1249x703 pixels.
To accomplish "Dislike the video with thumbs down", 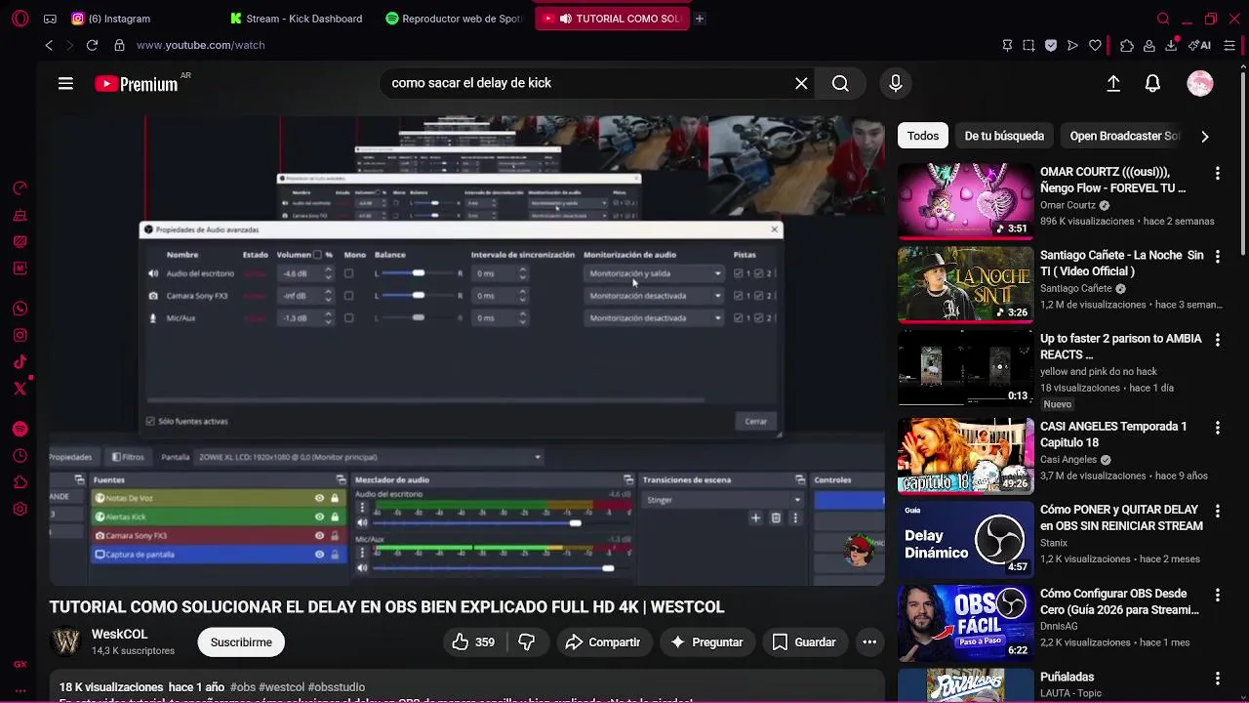I will click(x=527, y=641).
